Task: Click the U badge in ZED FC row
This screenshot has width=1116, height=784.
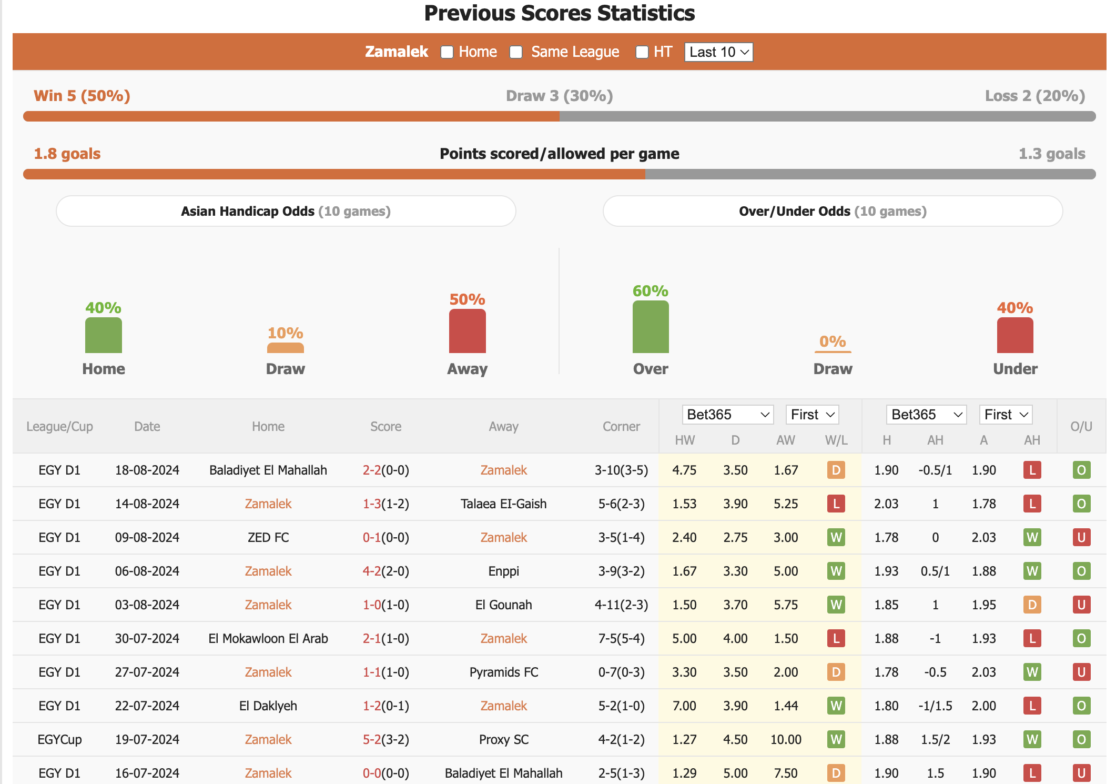Action: tap(1081, 537)
